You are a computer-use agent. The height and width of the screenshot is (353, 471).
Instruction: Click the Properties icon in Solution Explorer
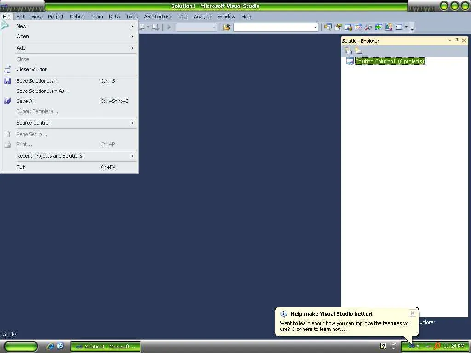coord(348,51)
